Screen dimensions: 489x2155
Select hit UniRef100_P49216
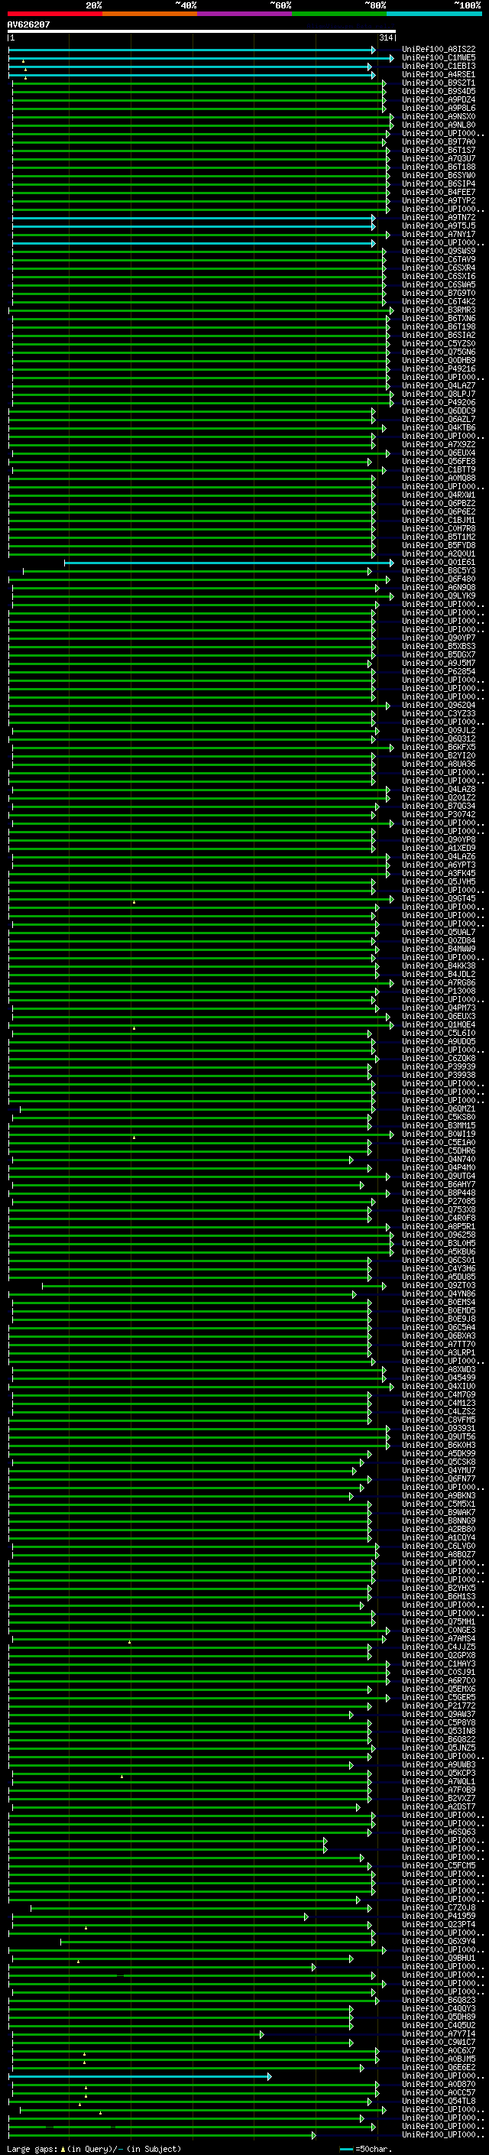(439, 369)
